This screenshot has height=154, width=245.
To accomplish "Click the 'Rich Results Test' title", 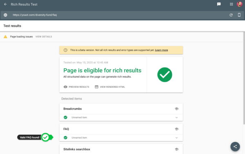I will pyautogui.click(x=24, y=4).
